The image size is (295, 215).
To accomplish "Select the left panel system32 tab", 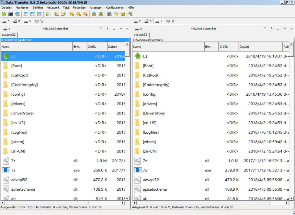I will pos(9,35).
